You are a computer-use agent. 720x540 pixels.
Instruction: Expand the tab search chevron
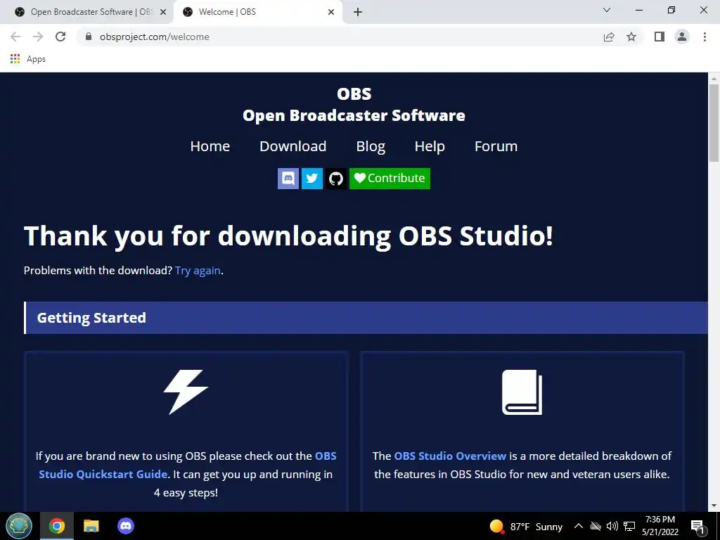click(607, 10)
